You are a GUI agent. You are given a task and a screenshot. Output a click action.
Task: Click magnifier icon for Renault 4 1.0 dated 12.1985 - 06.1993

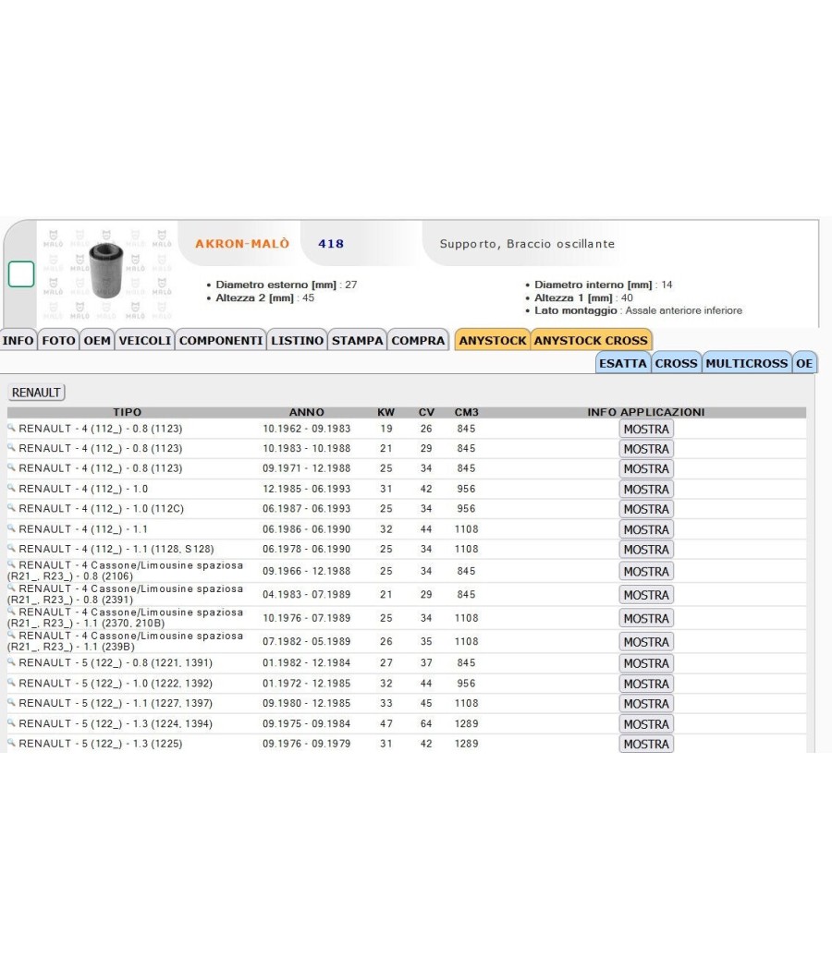11,488
